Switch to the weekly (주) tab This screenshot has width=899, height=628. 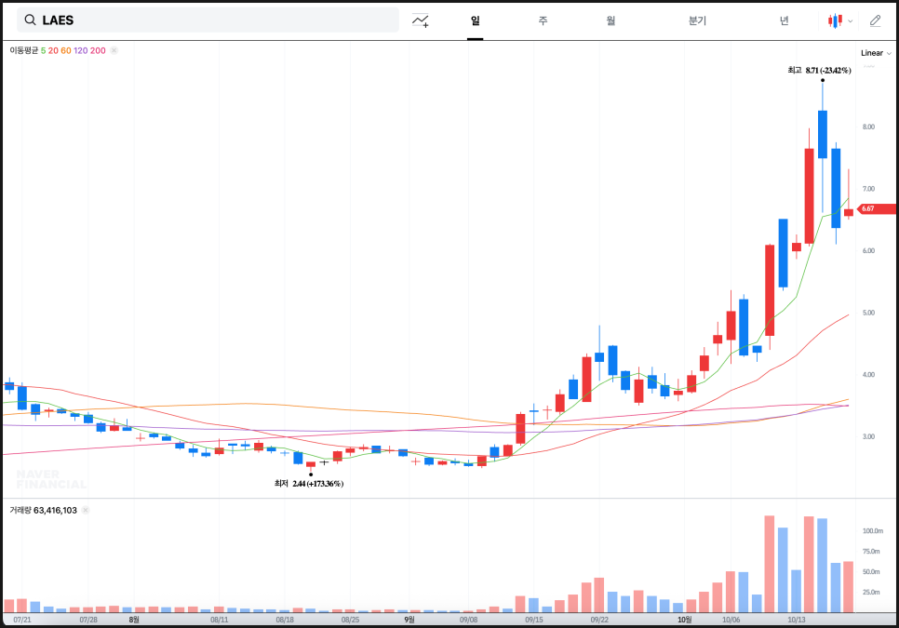coord(543,20)
